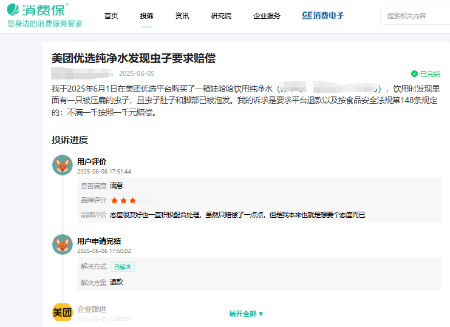450x327 pixels.
Task: Select the 投诉 tab
Action: tap(146, 16)
